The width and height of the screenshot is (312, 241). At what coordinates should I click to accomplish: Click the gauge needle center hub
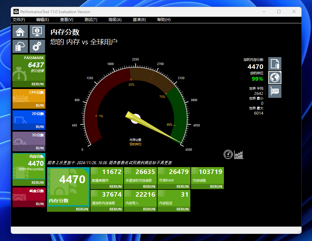pyautogui.click(x=135, y=119)
